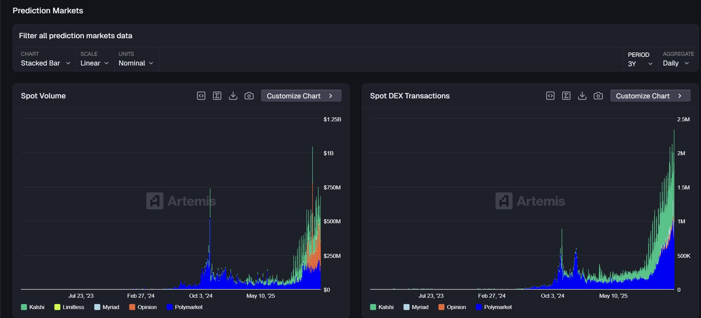Click the 1M axis label on Spot DEX Transactions
Viewport: 701px width, 318px height.
pyautogui.click(x=681, y=221)
